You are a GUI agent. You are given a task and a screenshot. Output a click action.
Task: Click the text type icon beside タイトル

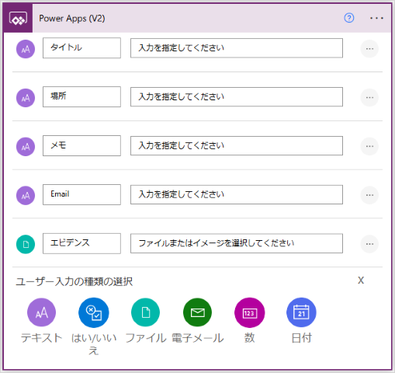coord(26,49)
